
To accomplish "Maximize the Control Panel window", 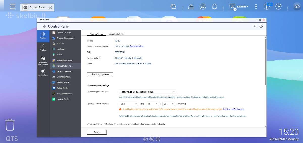I will (x=260, y=20).
